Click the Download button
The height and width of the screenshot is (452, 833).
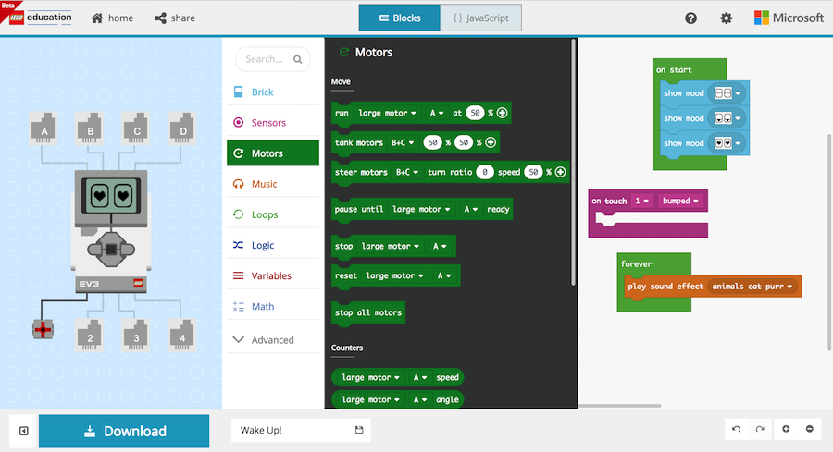[x=124, y=431]
